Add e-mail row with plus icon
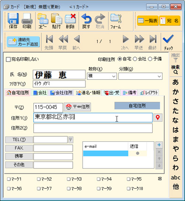This screenshot has width=185, height=201. click(159, 145)
